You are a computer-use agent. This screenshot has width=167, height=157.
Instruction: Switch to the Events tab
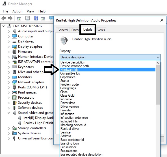pos(101,30)
